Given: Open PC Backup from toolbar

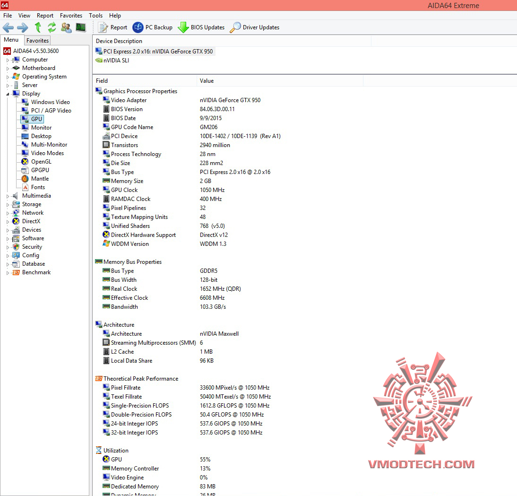Looking at the screenshot, I should 152,27.
